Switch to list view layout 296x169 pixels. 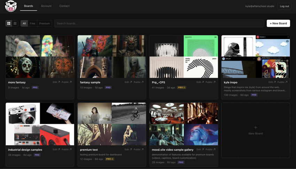click(15, 23)
